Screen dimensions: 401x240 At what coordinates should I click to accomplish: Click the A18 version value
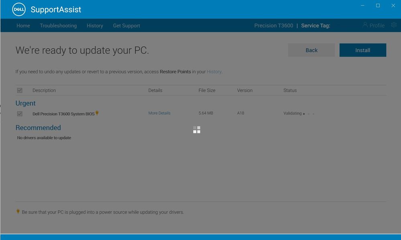(x=241, y=113)
